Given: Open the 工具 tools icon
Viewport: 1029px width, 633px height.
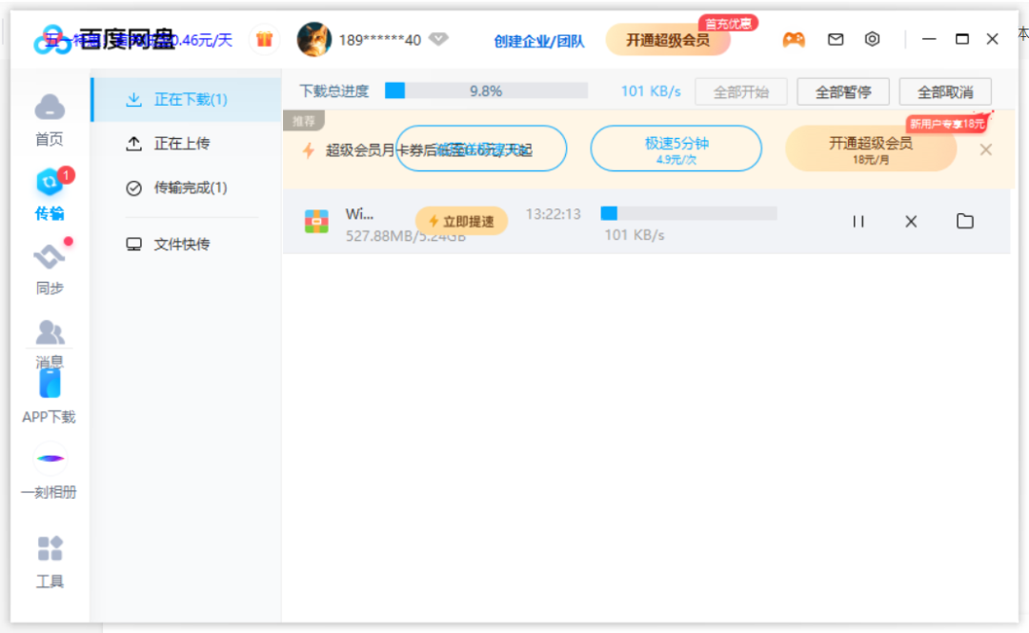Looking at the screenshot, I should coord(50,549).
